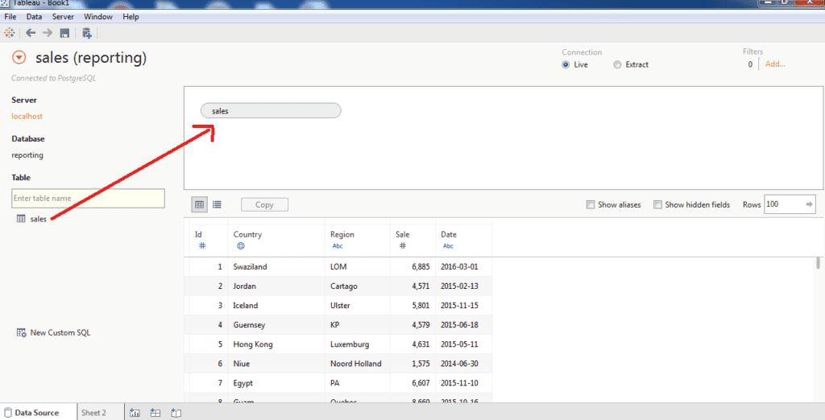Click the Country column header
This screenshot has height=420, width=825.
click(x=276, y=240)
